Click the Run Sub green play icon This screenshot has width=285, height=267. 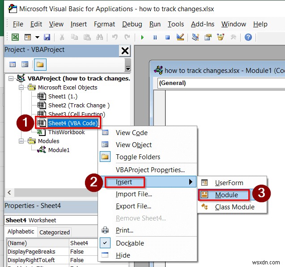click(x=142, y=38)
